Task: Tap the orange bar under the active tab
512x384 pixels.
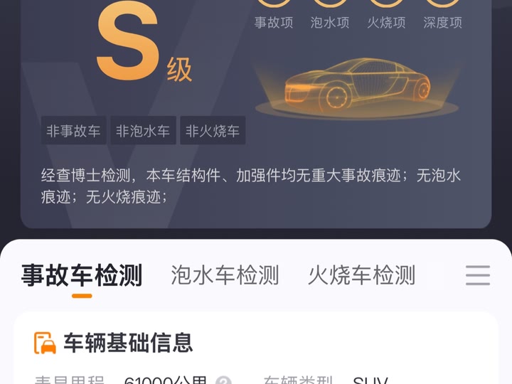Action: 82,296
